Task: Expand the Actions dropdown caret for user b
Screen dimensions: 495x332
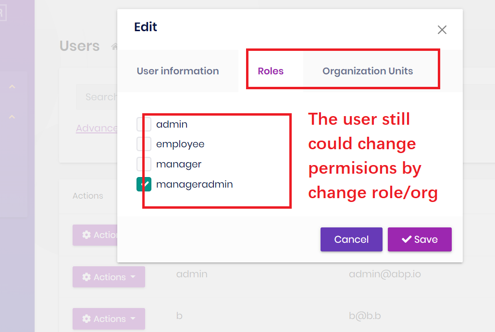Action: click(x=133, y=319)
